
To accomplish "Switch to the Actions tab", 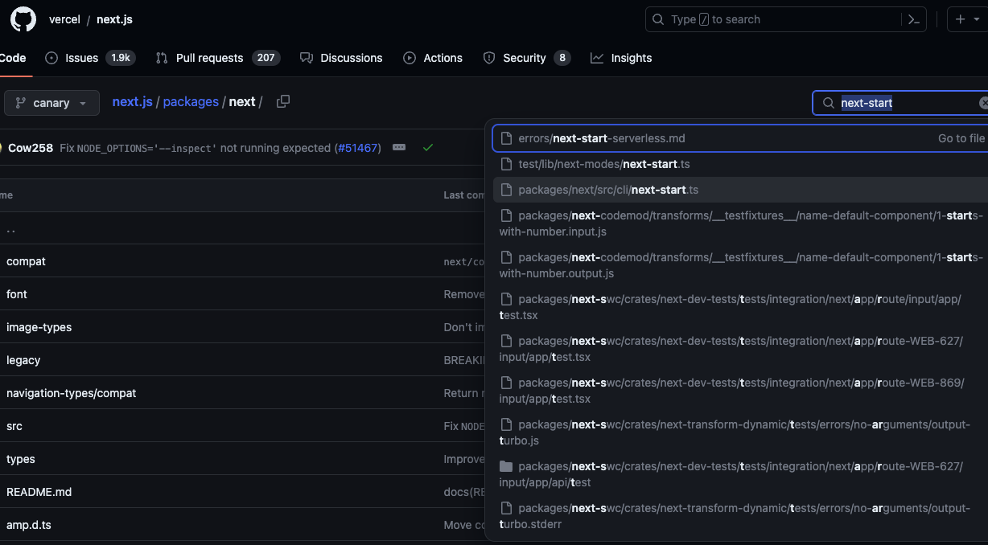I will tap(433, 58).
